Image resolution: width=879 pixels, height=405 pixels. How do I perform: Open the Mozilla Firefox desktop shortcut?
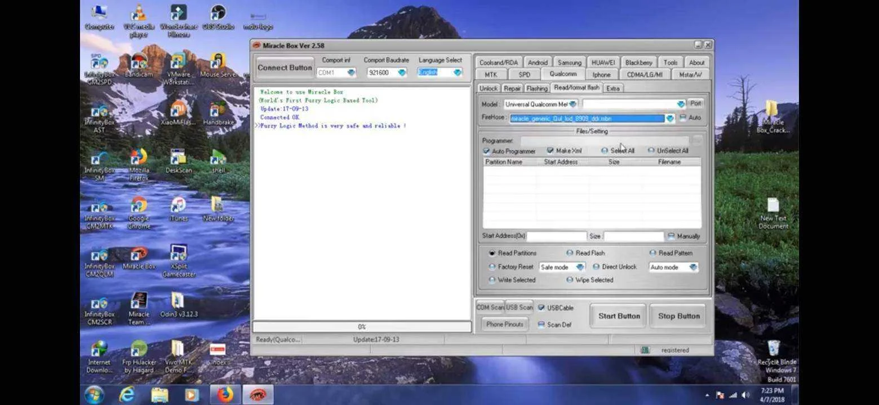coord(139,165)
